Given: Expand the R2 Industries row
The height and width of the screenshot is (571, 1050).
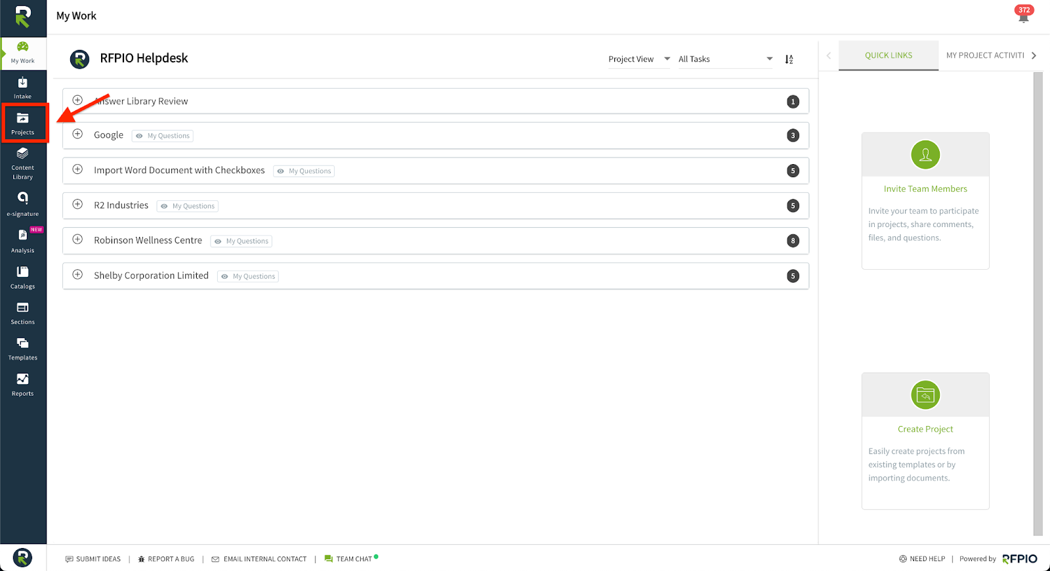Looking at the screenshot, I should [x=77, y=204].
